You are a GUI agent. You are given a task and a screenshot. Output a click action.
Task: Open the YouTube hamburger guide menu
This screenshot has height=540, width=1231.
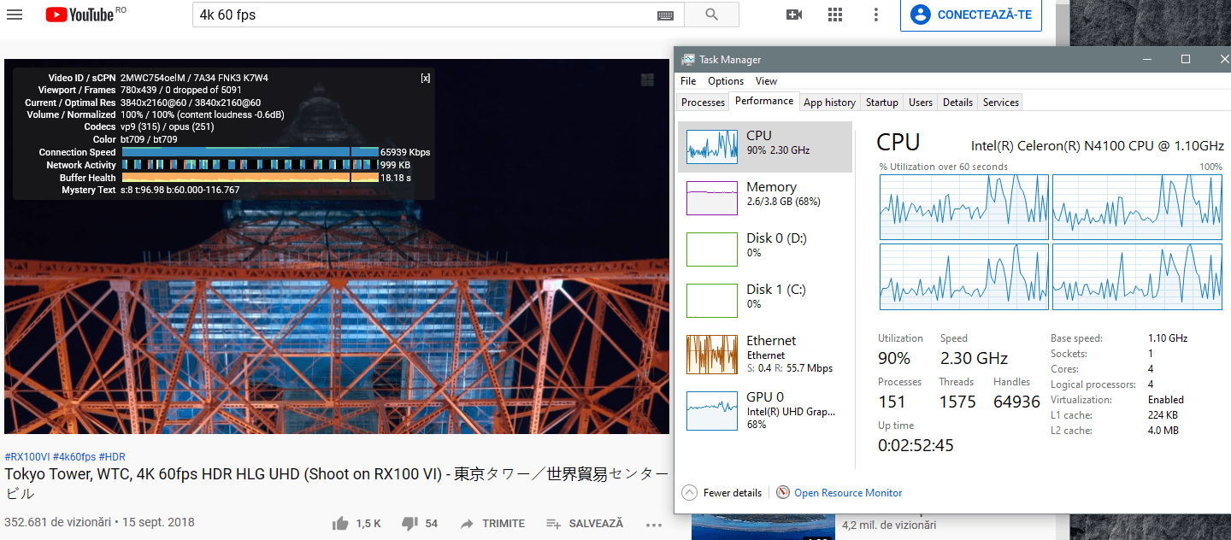coord(15,15)
